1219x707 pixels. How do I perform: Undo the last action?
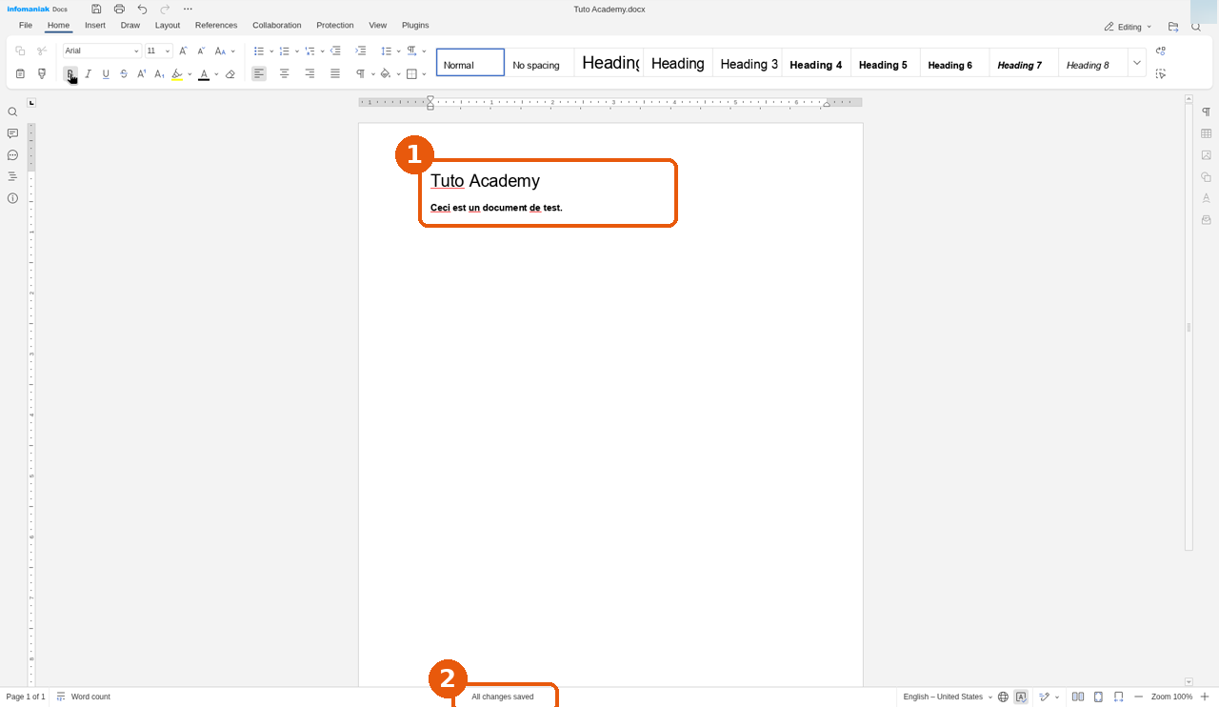[x=142, y=9]
